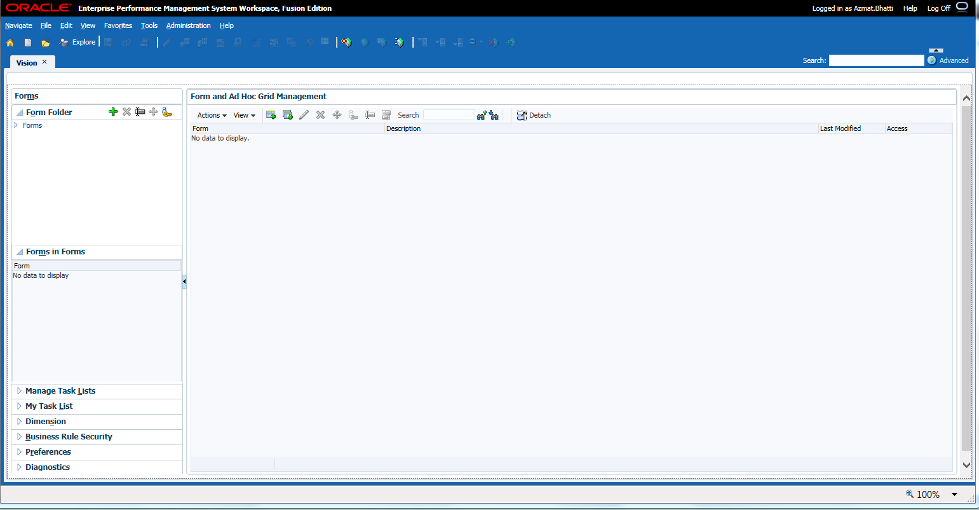Click the Advanced search link
979x510 pixels.
pos(954,60)
